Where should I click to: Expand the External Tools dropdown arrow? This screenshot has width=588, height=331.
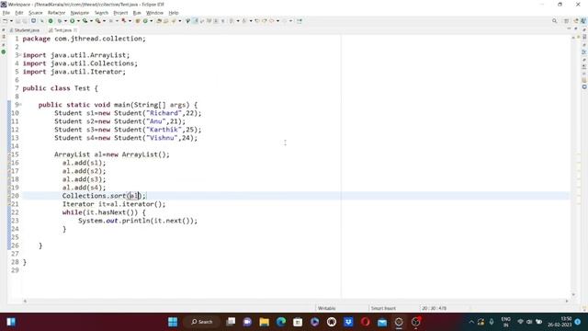(x=104, y=21)
